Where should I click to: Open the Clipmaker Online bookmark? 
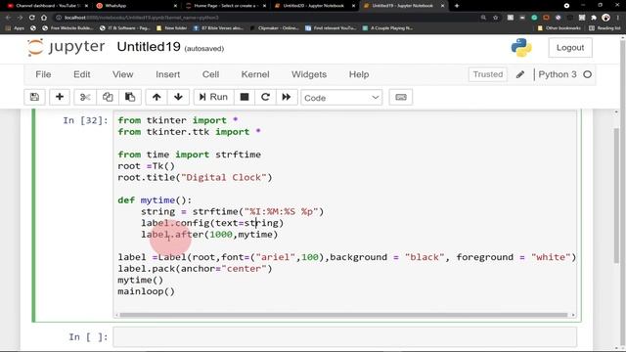click(x=275, y=28)
